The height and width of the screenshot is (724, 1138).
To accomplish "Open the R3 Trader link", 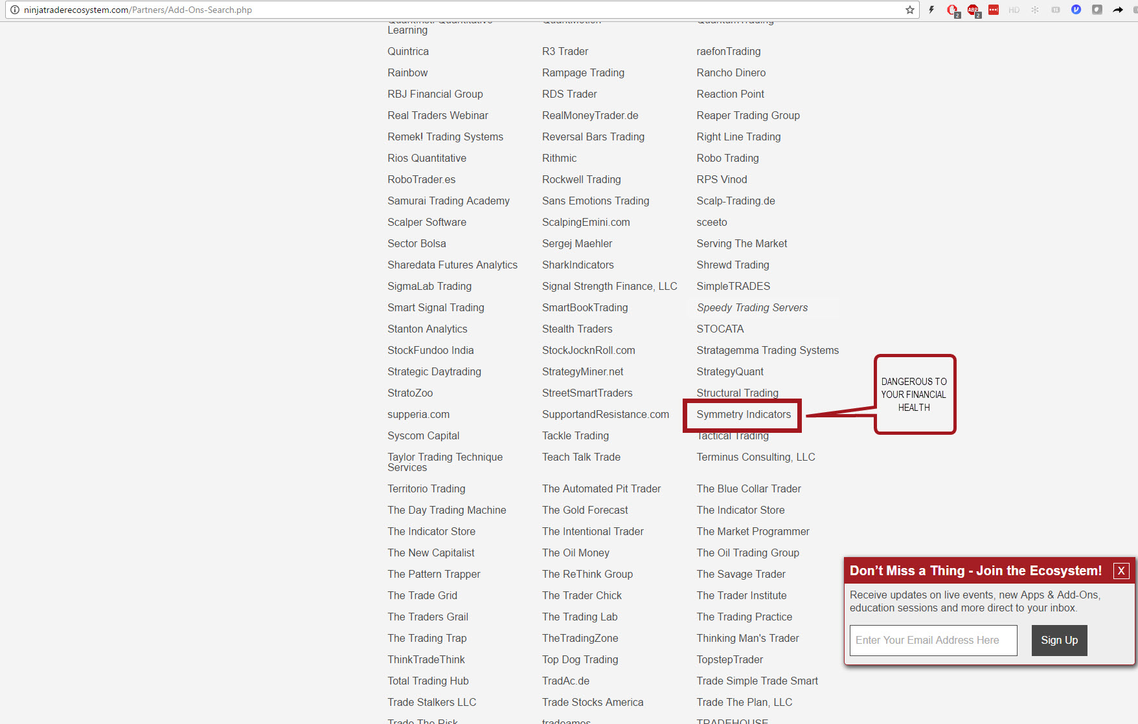I will [565, 51].
